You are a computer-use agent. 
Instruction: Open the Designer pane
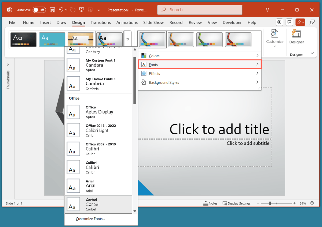pyautogui.click(x=297, y=37)
